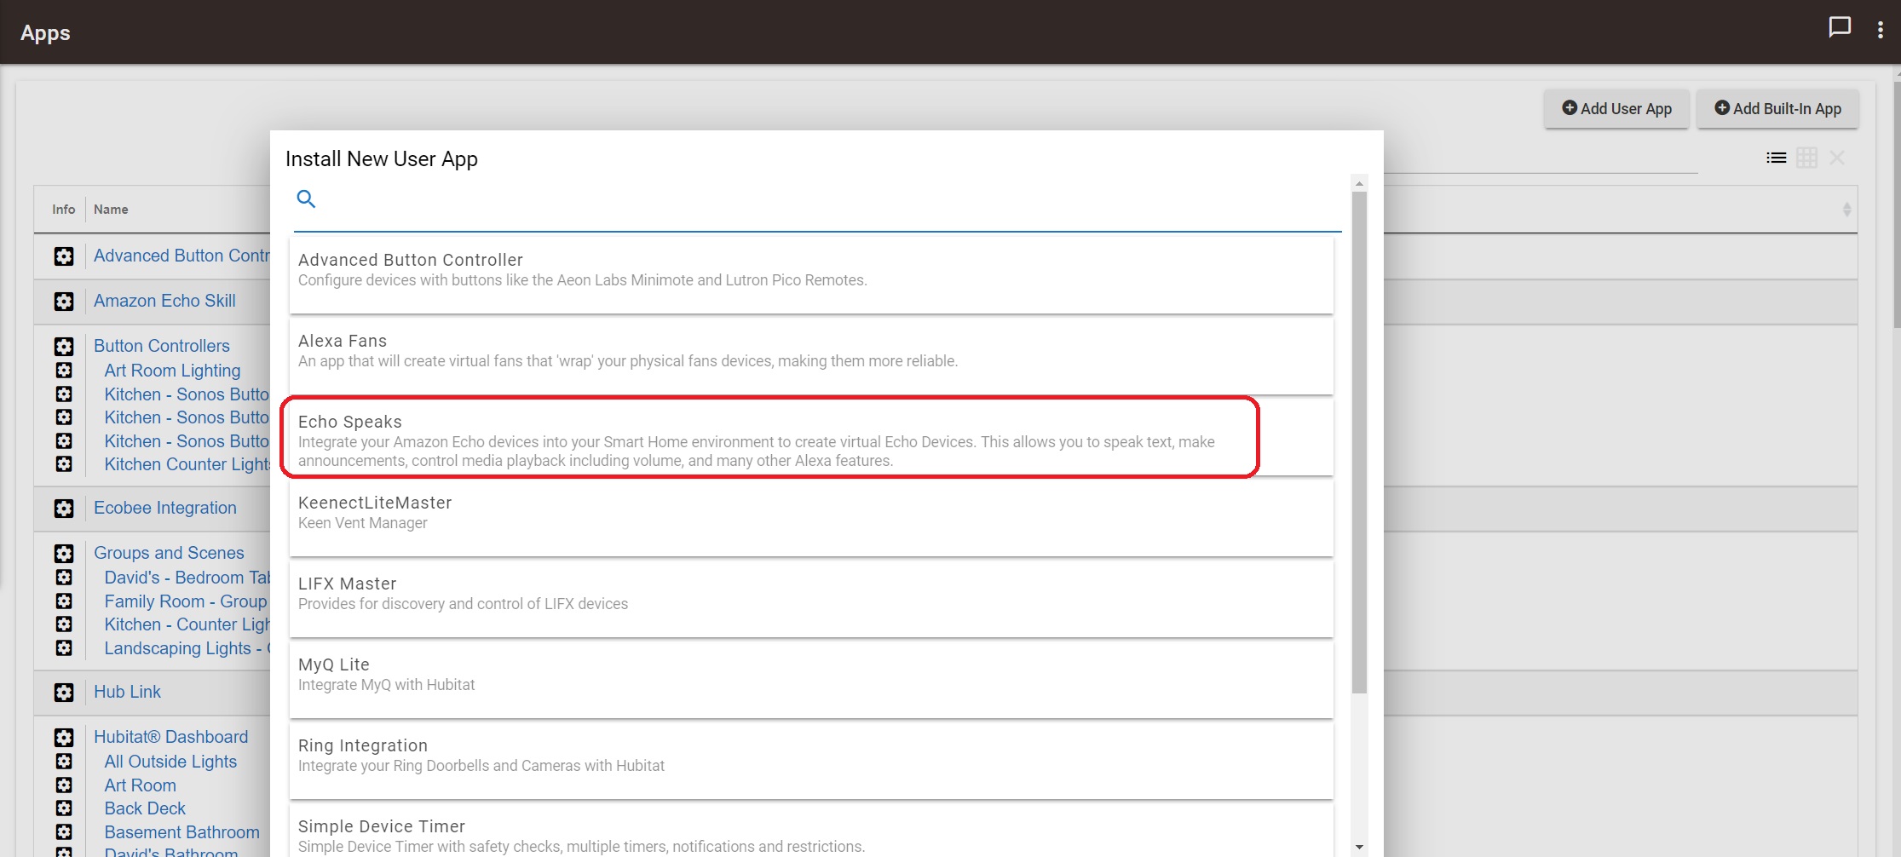Screen dimensions: 1901x857
Task: Open the chat feedback icon in header
Action: pyautogui.click(x=1840, y=27)
